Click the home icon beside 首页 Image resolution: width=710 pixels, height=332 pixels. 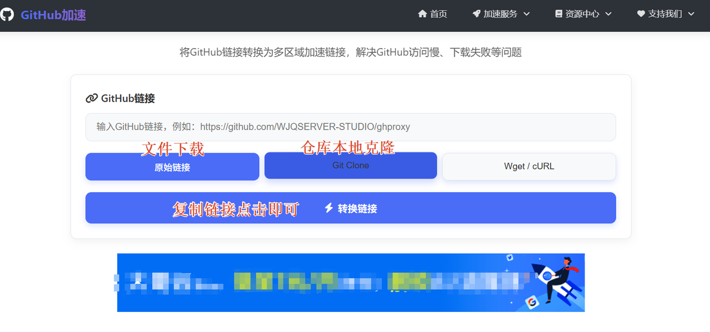[422, 14]
